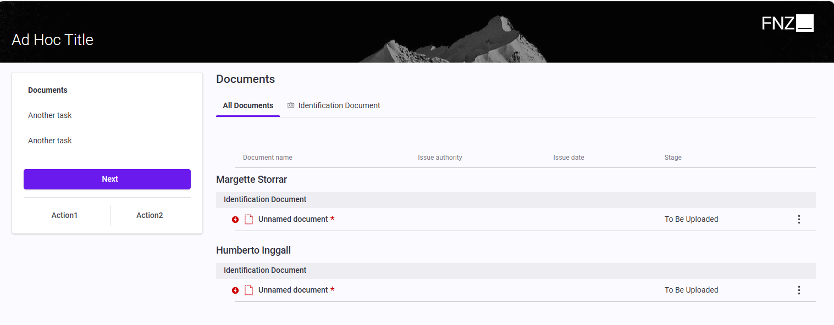Switch to the Identification Document tab

[339, 105]
